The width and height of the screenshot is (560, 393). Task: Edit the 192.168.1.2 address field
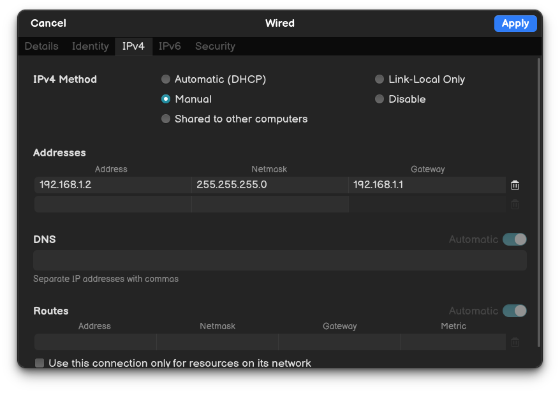tap(113, 185)
